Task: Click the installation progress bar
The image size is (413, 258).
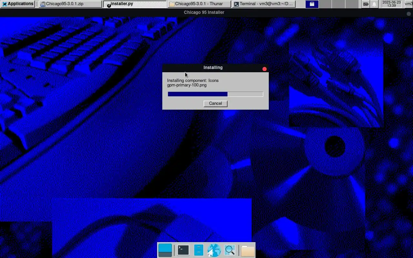Action: (x=215, y=94)
